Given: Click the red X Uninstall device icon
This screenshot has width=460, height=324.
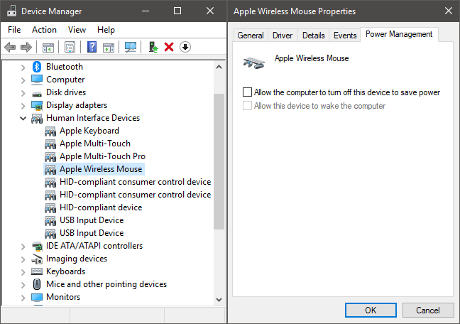Looking at the screenshot, I should (x=169, y=47).
